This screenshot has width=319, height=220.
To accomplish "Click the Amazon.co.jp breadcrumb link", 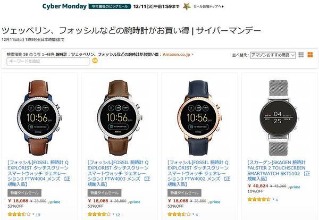I will click(178, 55).
